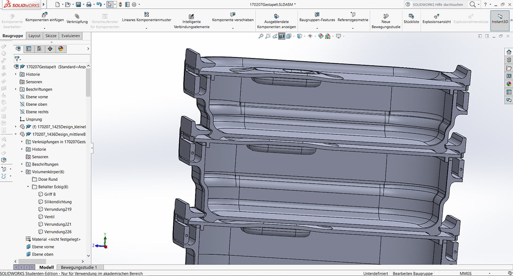Select the Komponenten einfügen tool

coord(44,15)
